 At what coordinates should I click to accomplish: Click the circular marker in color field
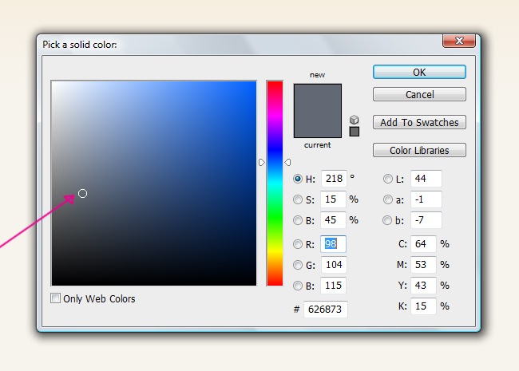(82, 193)
